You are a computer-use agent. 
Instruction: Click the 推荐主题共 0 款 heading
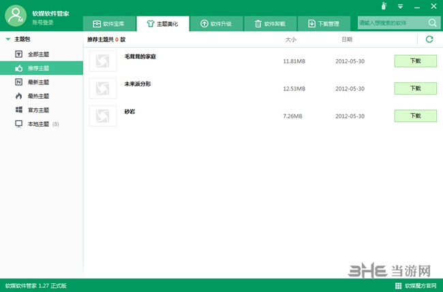coord(106,39)
